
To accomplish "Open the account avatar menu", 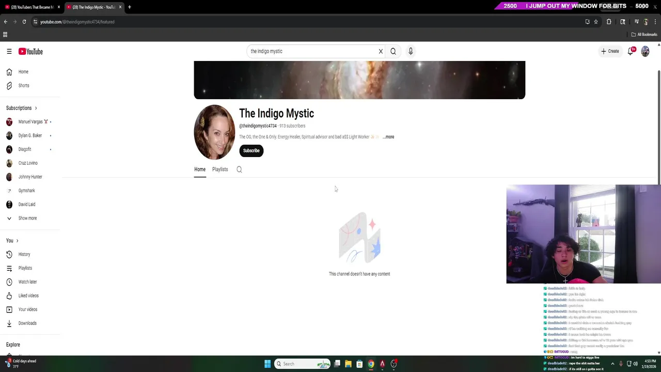I will click(645, 51).
